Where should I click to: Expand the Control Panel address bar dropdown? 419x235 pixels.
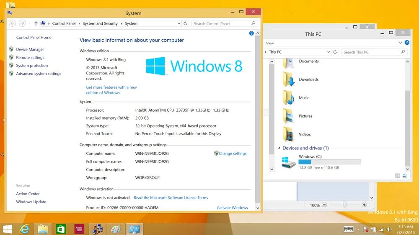pos(179,24)
